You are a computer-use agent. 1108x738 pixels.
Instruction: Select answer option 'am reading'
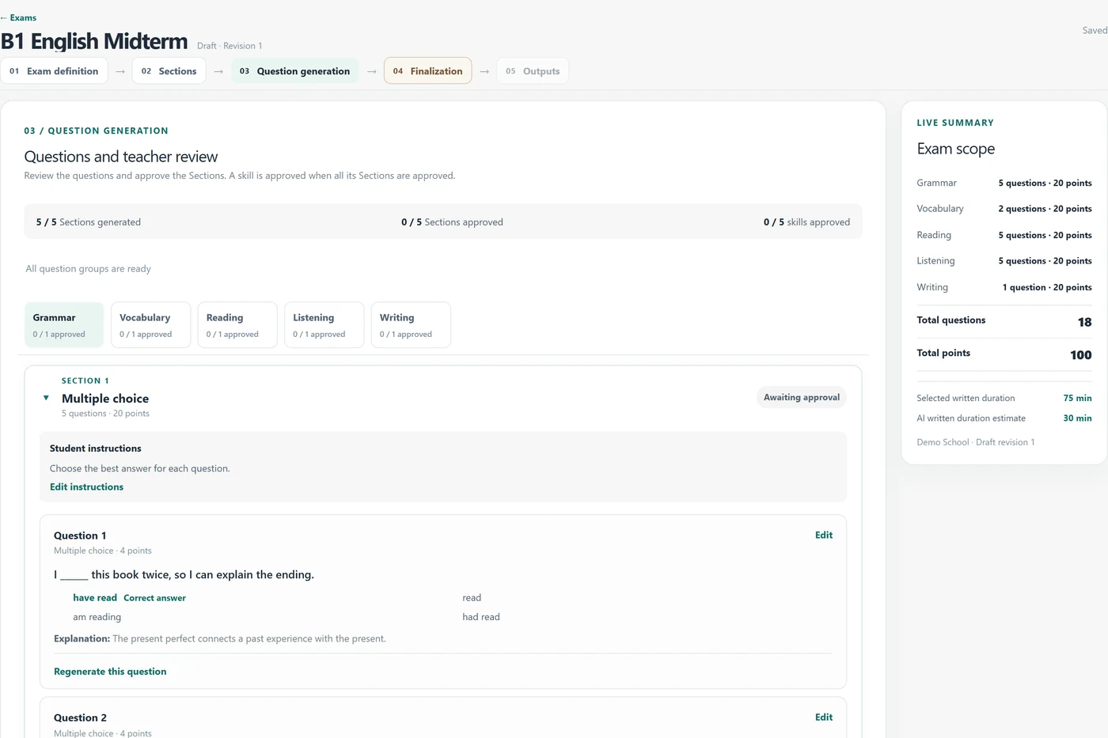click(x=97, y=617)
